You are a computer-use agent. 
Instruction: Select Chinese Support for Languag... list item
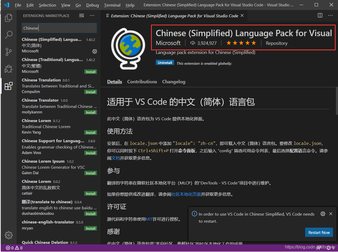(x=59, y=147)
